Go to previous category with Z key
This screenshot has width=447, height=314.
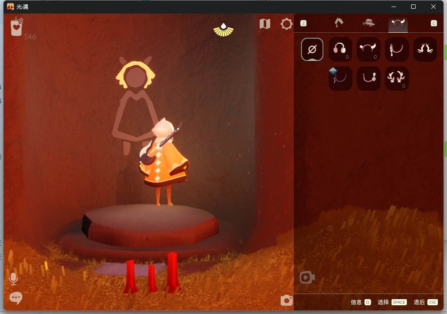coord(303,24)
